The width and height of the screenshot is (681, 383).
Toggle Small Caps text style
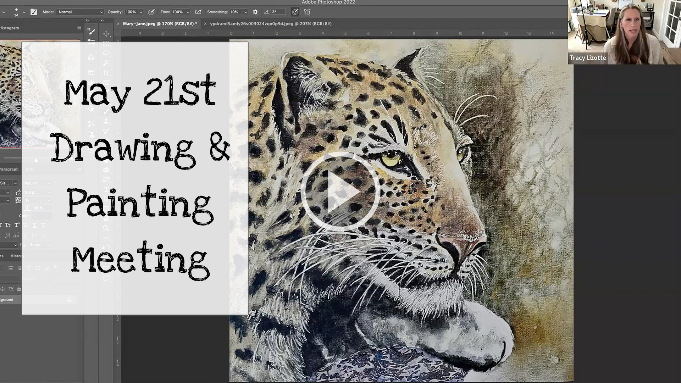pos(8,225)
